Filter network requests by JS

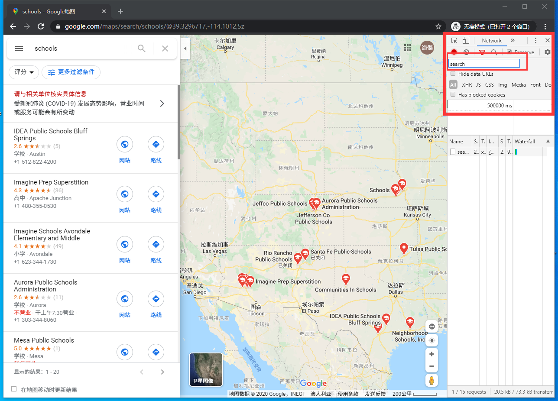(x=478, y=85)
